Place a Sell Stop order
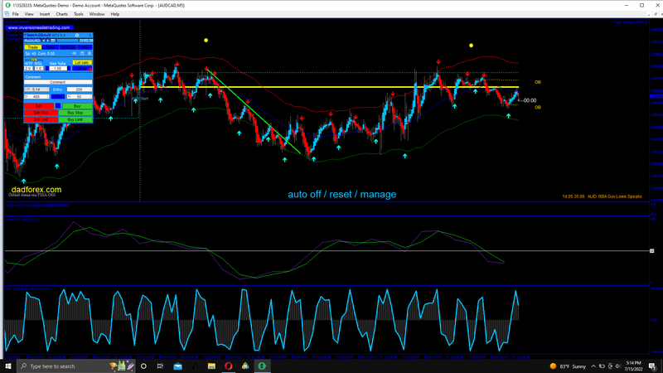This screenshot has height=373, width=663. (x=41, y=113)
